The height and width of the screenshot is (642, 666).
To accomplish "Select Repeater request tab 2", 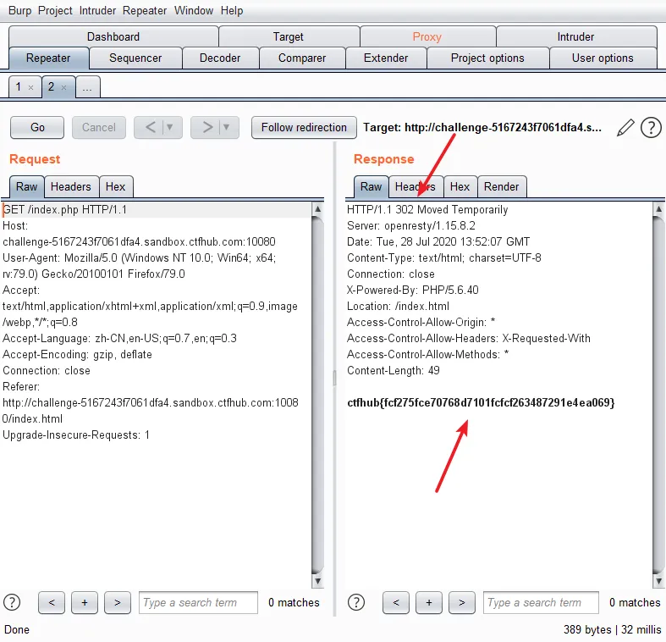I will point(51,86).
